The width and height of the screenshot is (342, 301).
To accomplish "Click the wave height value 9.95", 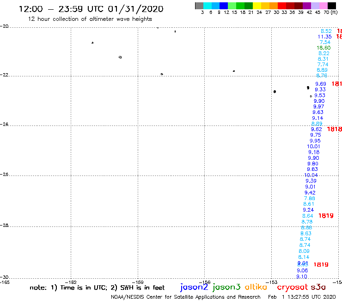I will click(315, 141).
